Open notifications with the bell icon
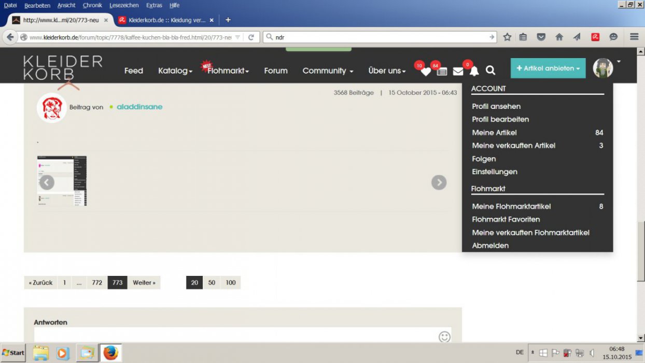This screenshot has width=645, height=363. [x=474, y=72]
